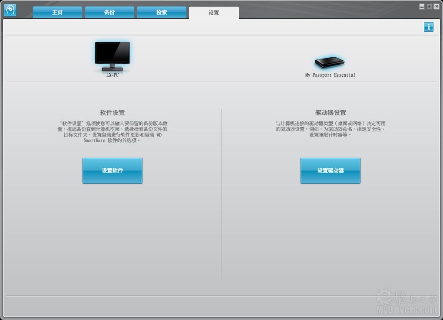Open the 备份 tab
Viewport: 443px width, 320px height.
109,13
